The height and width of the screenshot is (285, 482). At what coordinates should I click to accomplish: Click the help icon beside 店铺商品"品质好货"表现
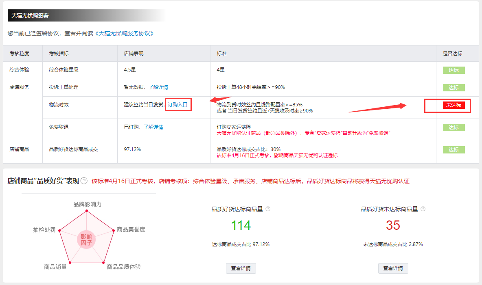[84, 181]
